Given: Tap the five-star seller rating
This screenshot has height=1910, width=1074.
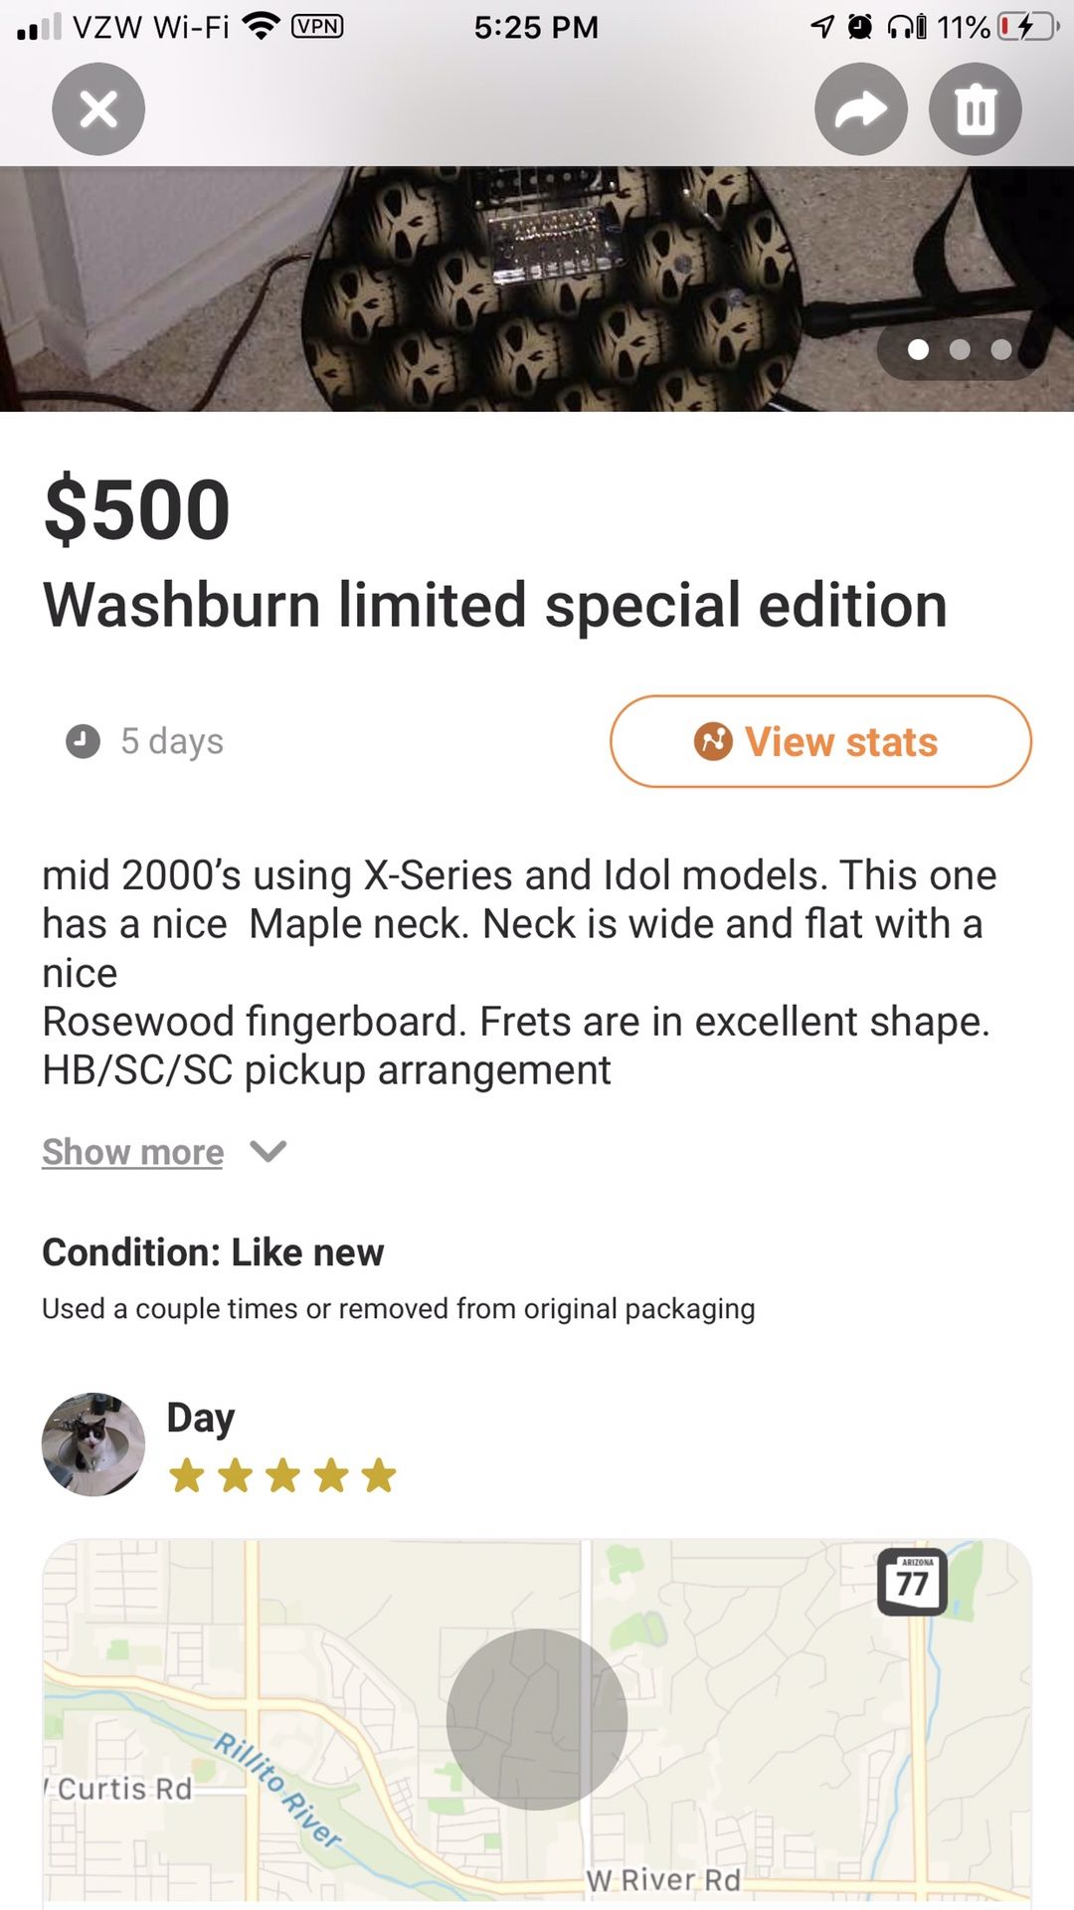Looking at the screenshot, I should coord(285,1476).
